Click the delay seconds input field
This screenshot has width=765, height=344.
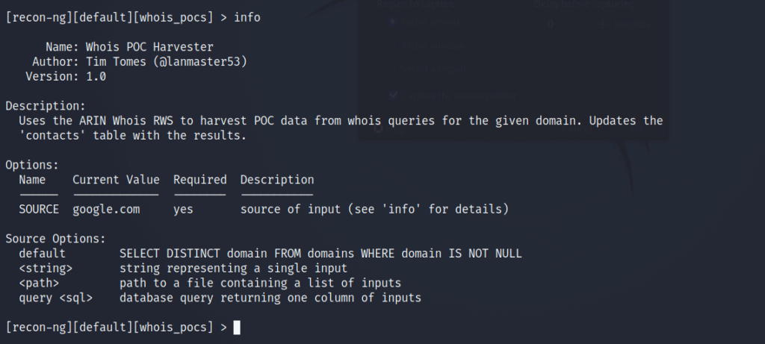point(566,24)
